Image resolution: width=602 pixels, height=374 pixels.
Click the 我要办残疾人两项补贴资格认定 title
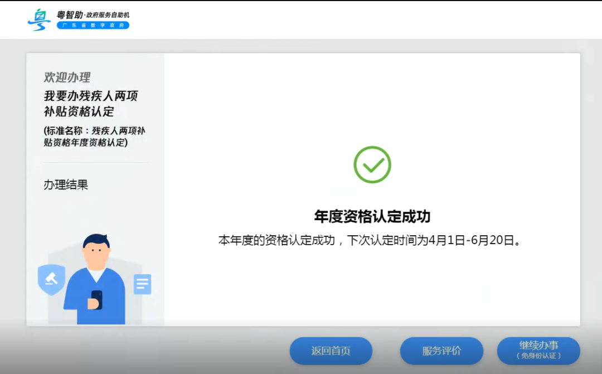tap(90, 104)
